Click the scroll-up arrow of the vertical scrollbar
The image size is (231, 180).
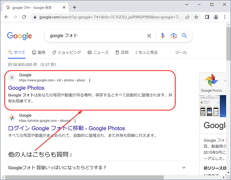click(228, 25)
